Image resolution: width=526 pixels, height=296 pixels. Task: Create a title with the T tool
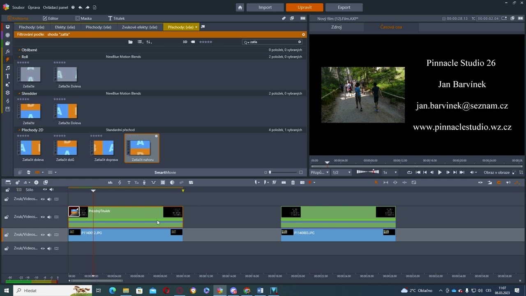[129, 183]
